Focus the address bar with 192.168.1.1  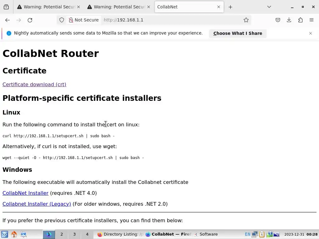pyautogui.click(x=171, y=20)
